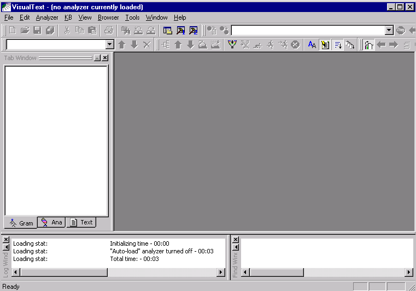
Task: Click the Find Window horizontal scrollbar thumb
Action: (x=277, y=272)
